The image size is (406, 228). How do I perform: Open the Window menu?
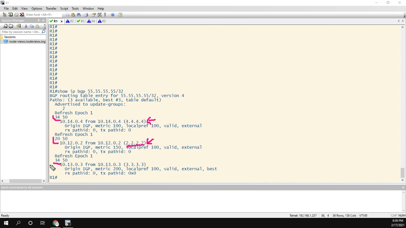click(x=88, y=9)
